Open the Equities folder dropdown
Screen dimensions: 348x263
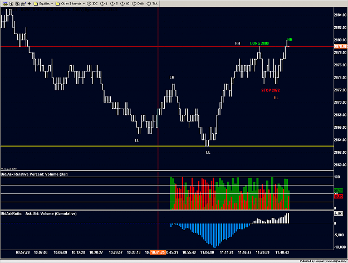[43, 3]
